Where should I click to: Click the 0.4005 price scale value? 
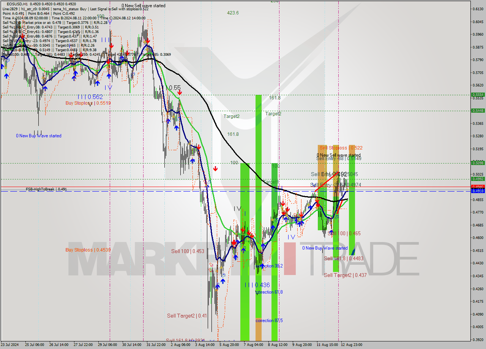click(478, 327)
